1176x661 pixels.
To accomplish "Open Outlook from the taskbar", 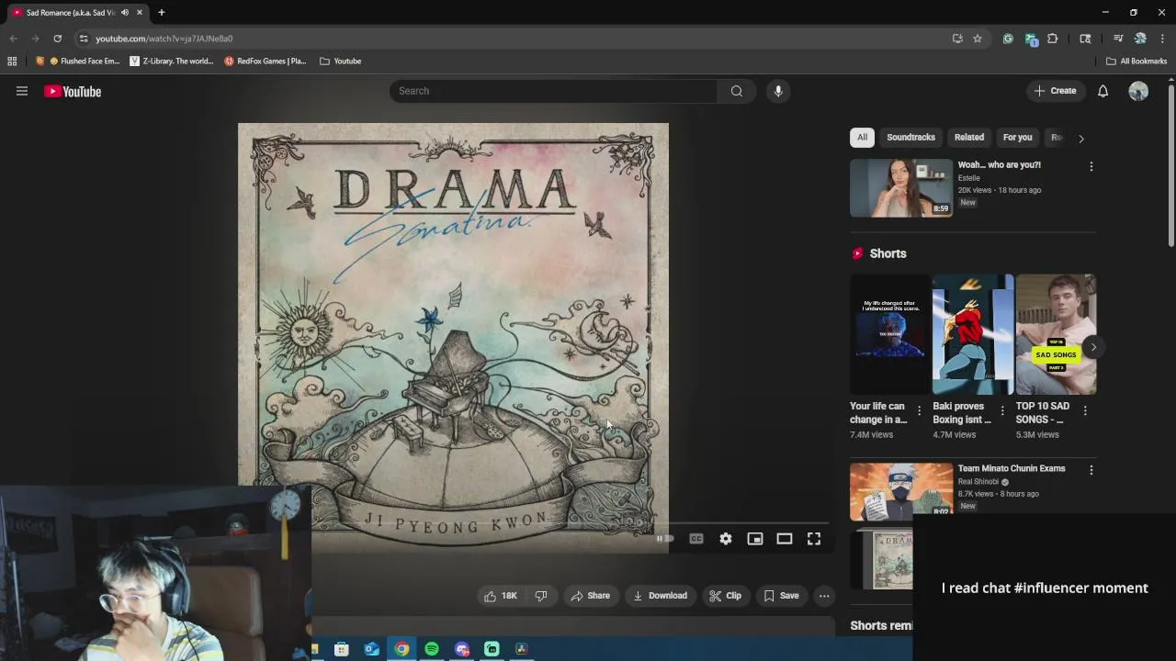I will pyautogui.click(x=371, y=649).
